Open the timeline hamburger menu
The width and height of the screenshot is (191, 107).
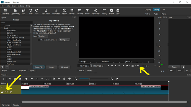[3, 79]
